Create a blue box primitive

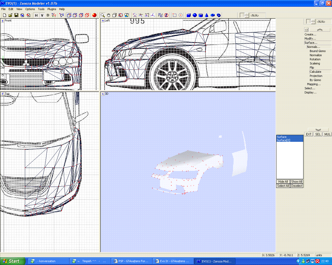189,15
